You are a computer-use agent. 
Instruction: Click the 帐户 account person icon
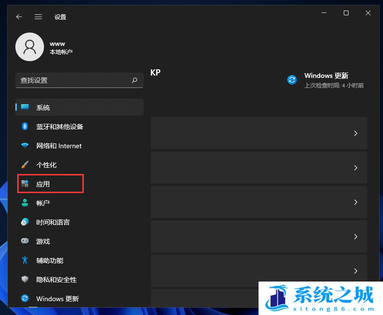(x=24, y=203)
